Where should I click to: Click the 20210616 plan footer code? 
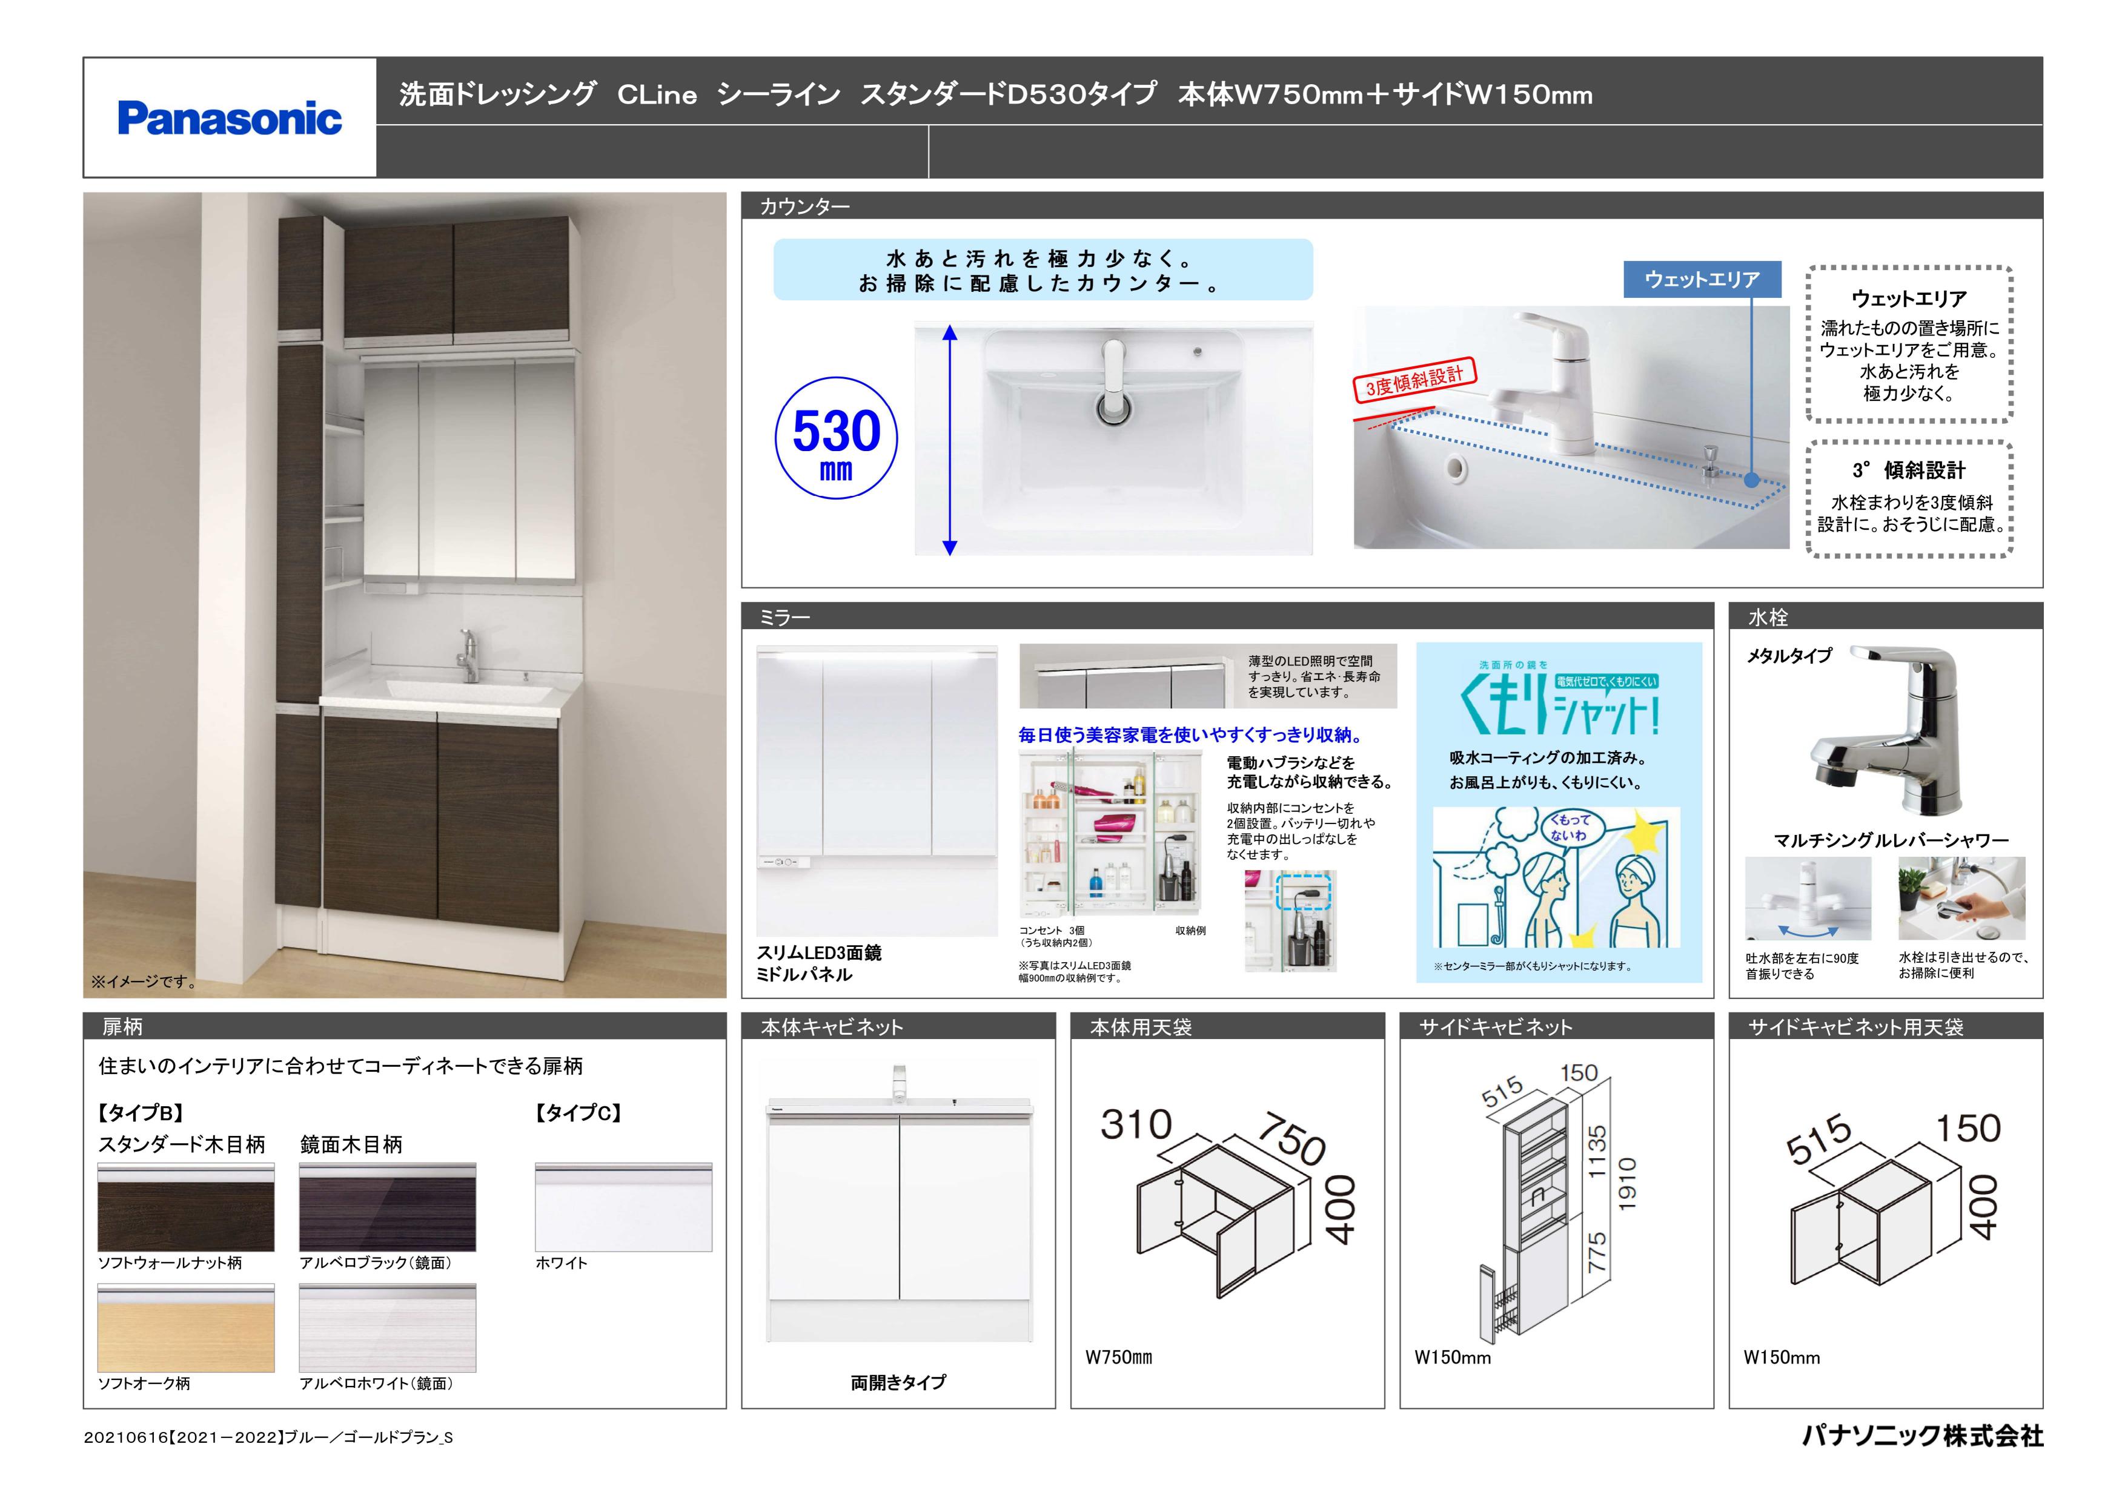tap(268, 1438)
